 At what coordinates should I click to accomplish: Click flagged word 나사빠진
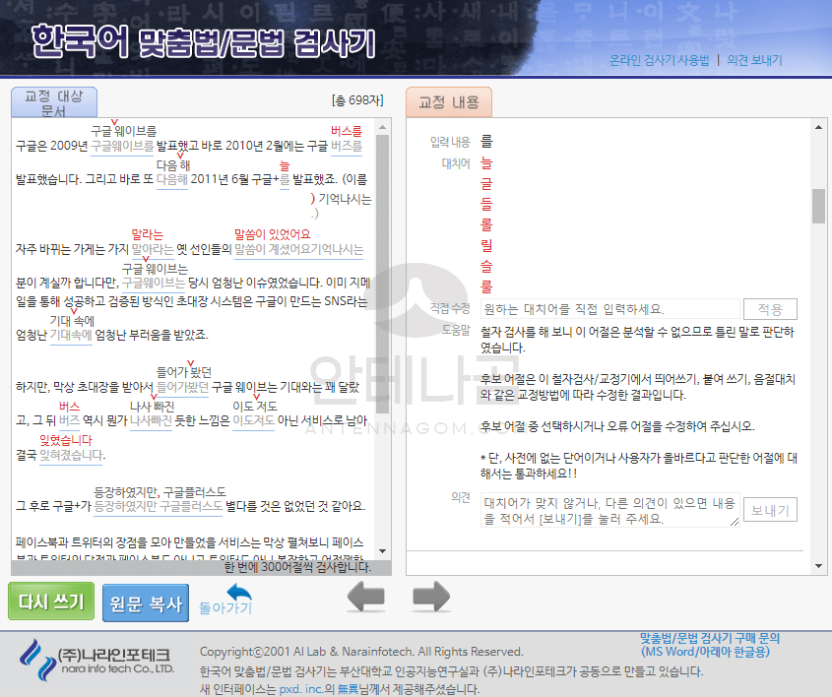(152, 420)
